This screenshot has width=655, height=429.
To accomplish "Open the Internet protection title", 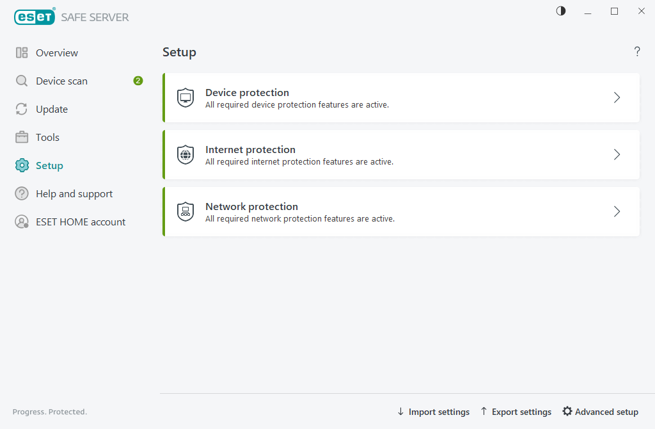I will pos(251,149).
